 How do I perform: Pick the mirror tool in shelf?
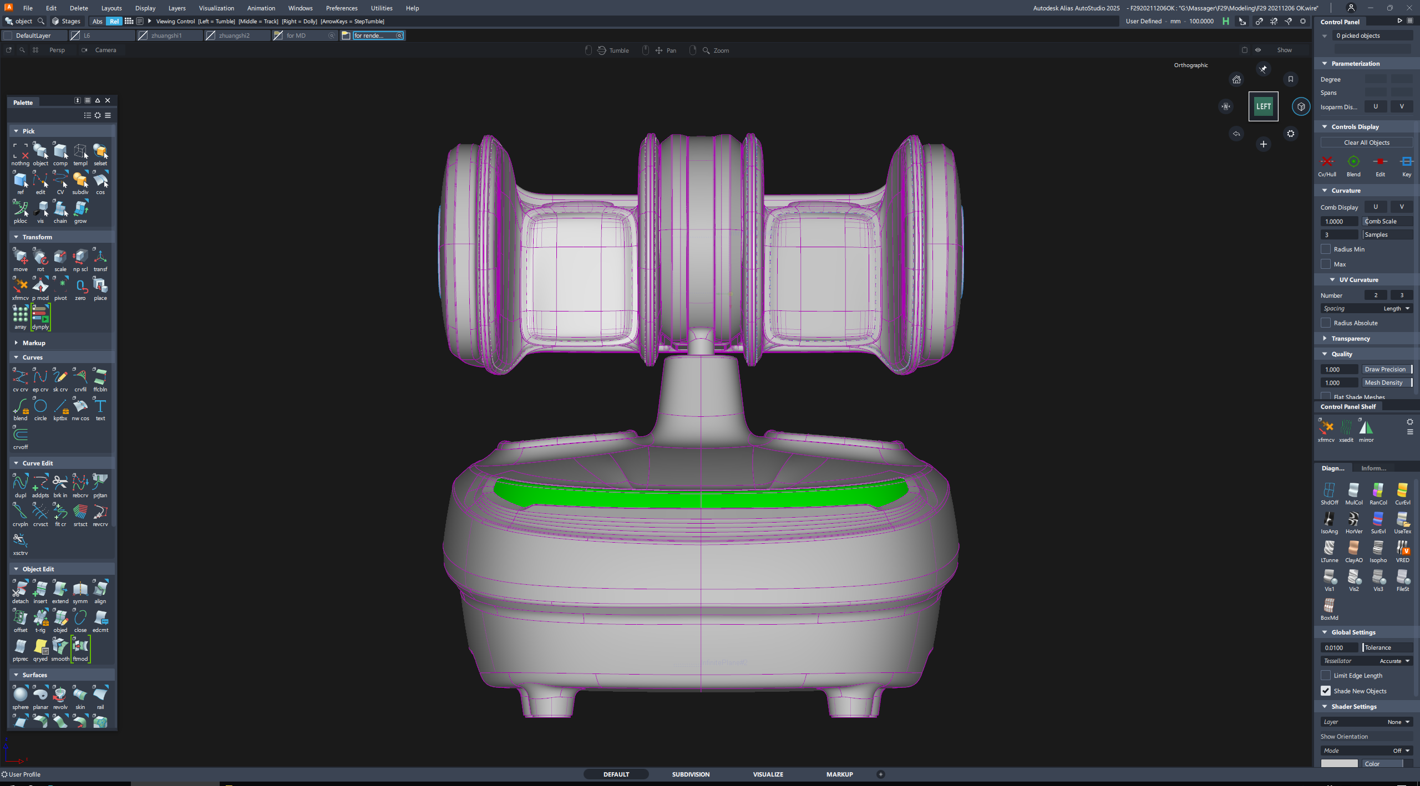1366,427
